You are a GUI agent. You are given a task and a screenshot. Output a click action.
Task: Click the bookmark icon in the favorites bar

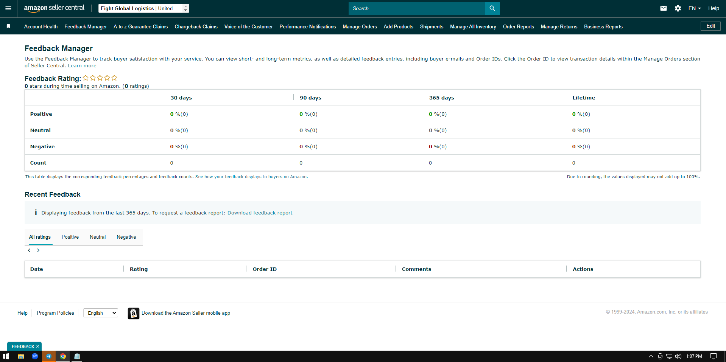8,26
